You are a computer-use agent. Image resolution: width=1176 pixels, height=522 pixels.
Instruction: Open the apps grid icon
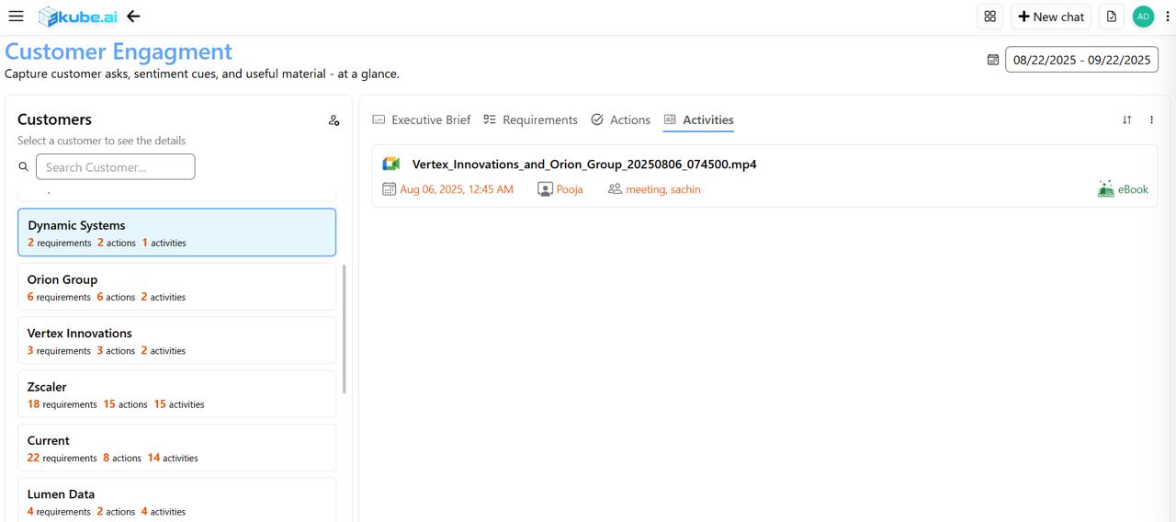989,17
